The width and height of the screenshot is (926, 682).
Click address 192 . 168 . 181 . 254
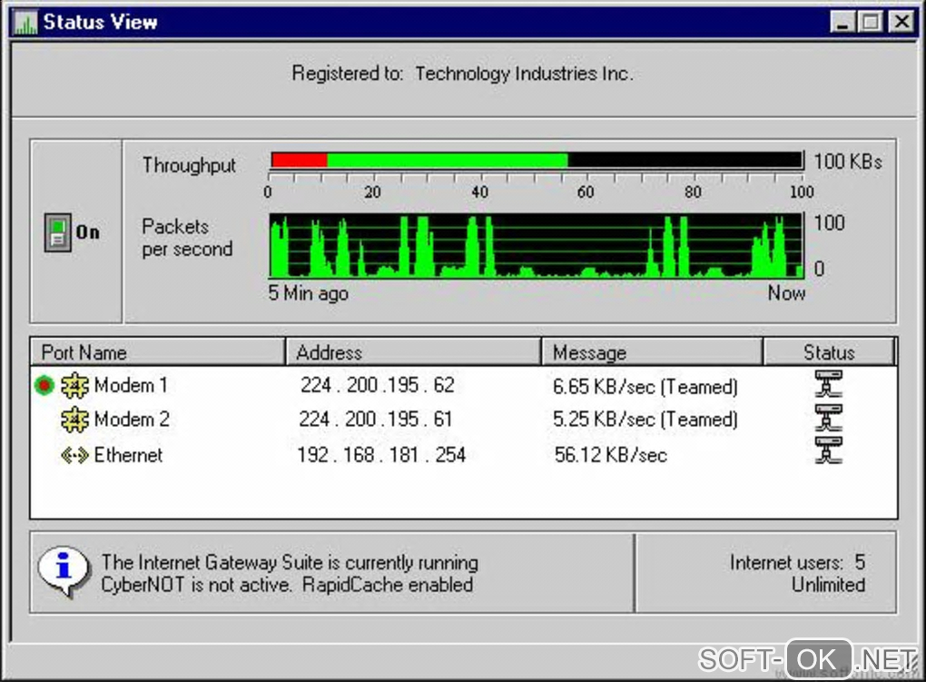pos(381,455)
